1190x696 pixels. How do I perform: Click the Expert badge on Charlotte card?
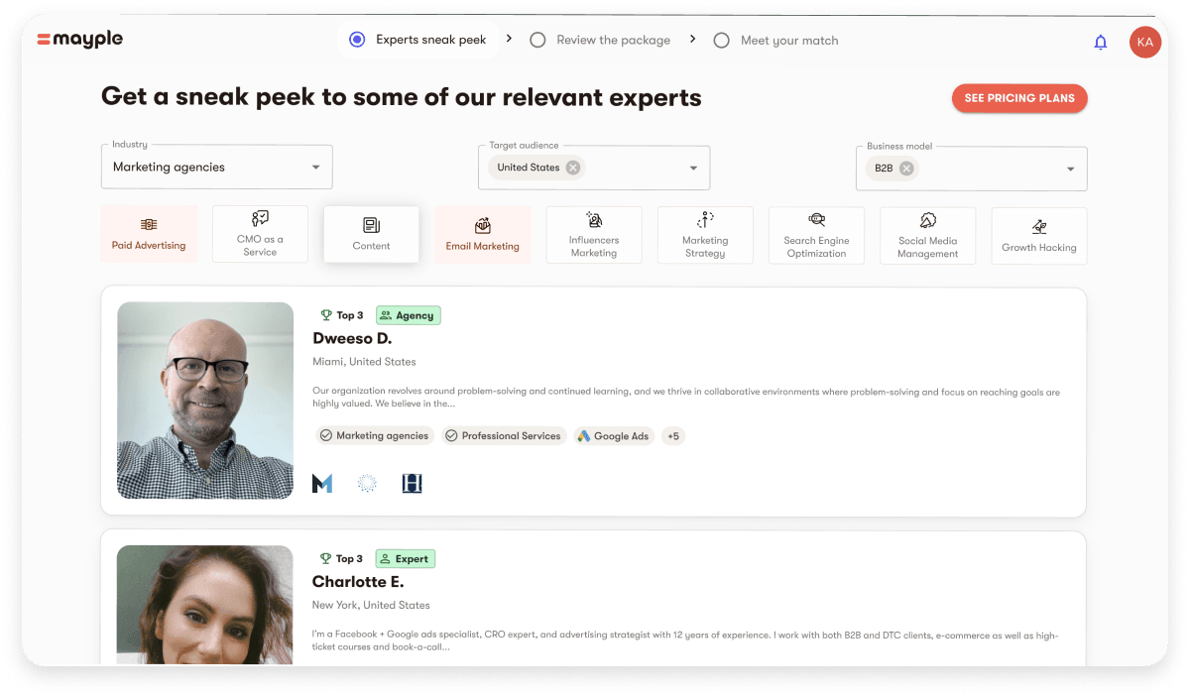[x=405, y=558]
